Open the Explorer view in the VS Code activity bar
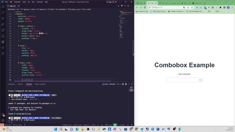This screenshot has height=132, width=235. [x=3, y=7]
